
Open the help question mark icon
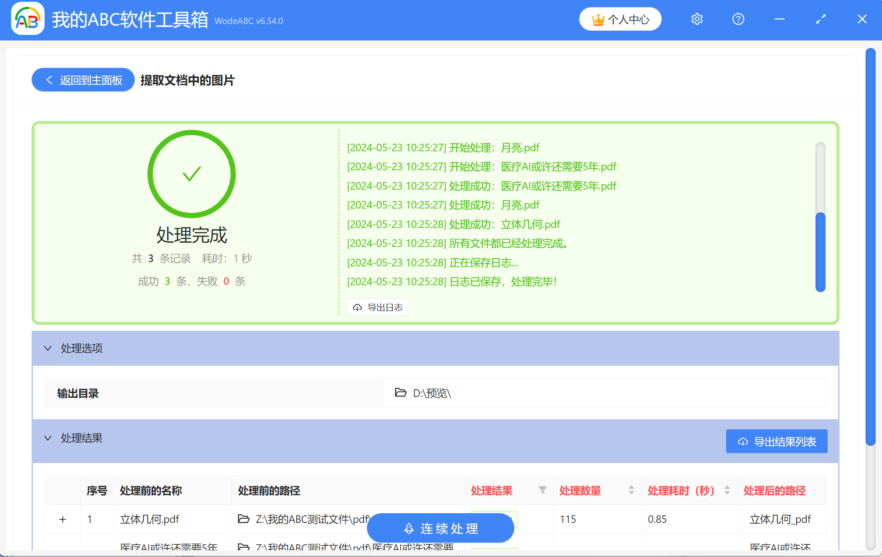click(738, 19)
